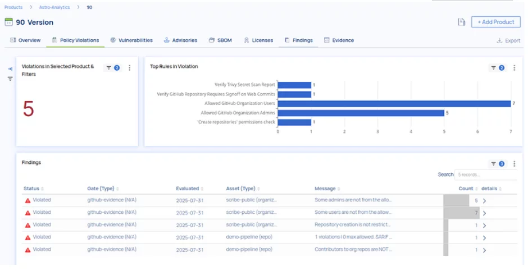The image size is (528, 271).
Task: Click the Vulnerabilities tab's bug icon
Action: 113,40
